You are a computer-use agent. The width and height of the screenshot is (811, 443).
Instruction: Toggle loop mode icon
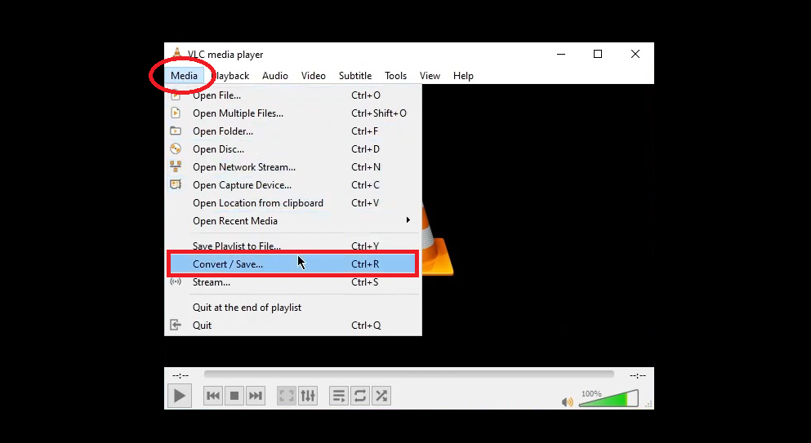point(360,396)
